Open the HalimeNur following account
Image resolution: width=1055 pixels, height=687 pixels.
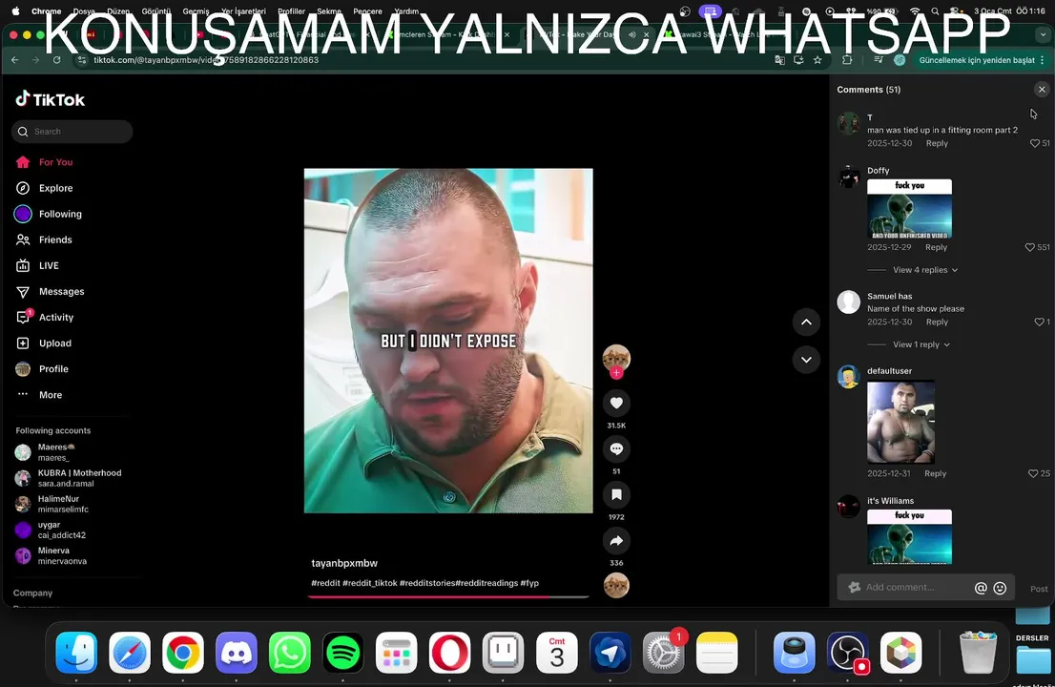pyautogui.click(x=52, y=504)
